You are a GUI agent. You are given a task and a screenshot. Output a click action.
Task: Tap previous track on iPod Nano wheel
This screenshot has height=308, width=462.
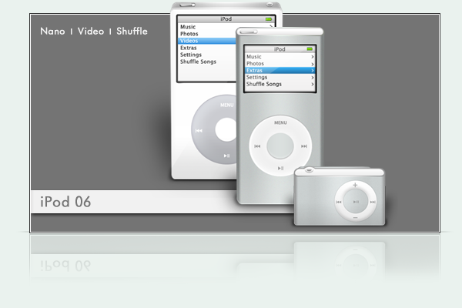tap(257, 146)
